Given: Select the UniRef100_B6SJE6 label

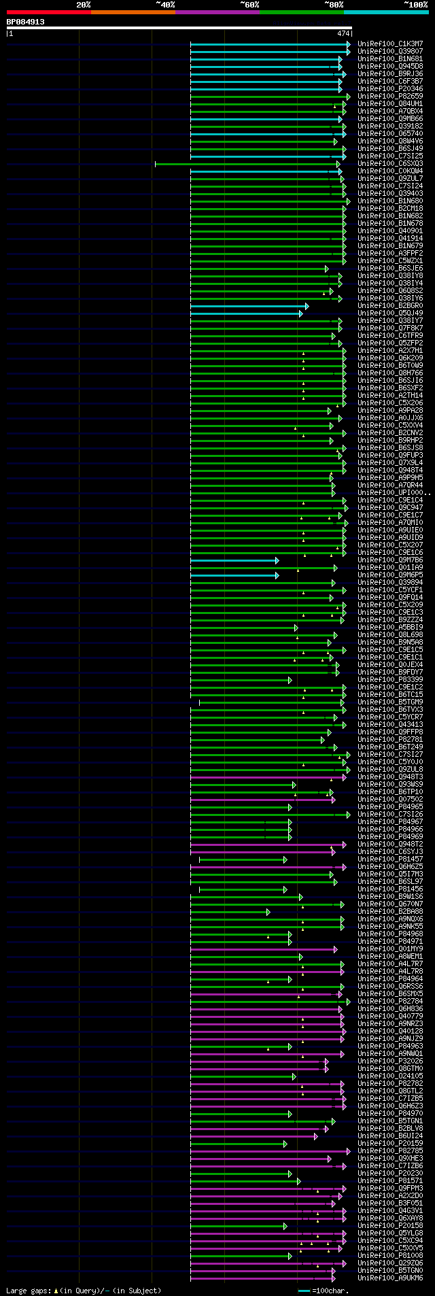Looking at the screenshot, I should point(390,268).
